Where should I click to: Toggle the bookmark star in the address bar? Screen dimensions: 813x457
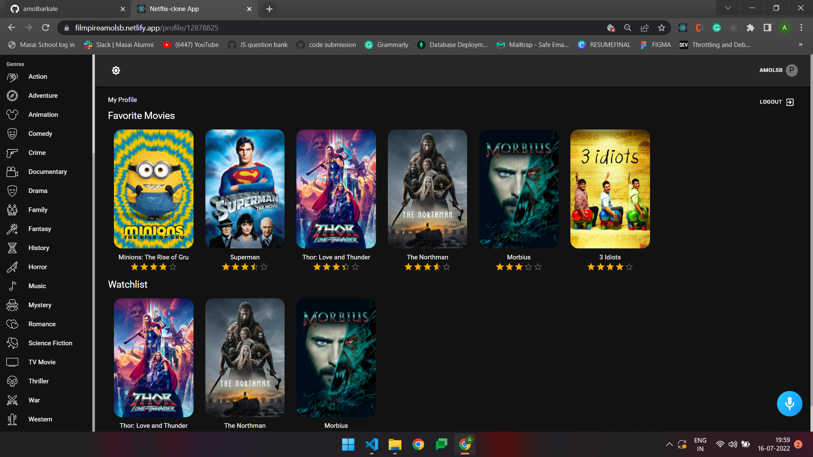click(x=661, y=28)
